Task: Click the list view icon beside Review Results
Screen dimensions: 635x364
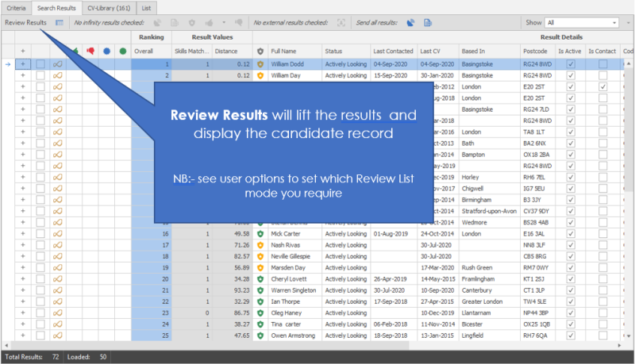Action: (x=60, y=23)
